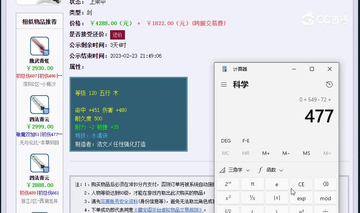Click the calculator result 477
360x213 pixels.
[x=319, y=116]
